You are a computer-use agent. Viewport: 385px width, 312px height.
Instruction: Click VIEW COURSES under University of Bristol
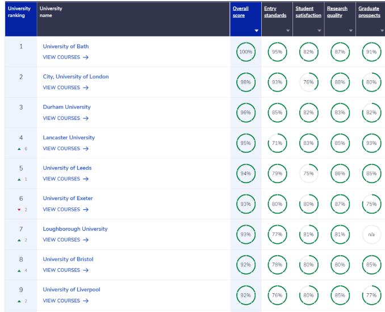coord(65,271)
